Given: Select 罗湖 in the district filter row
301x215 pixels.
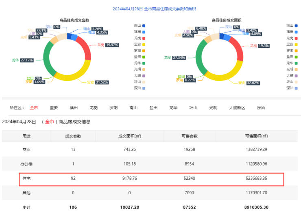Looking at the screenshot, I should pyautogui.click(x=113, y=108).
